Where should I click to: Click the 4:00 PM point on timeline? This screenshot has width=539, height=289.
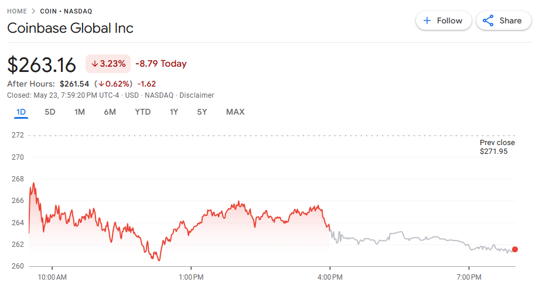(329, 276)
